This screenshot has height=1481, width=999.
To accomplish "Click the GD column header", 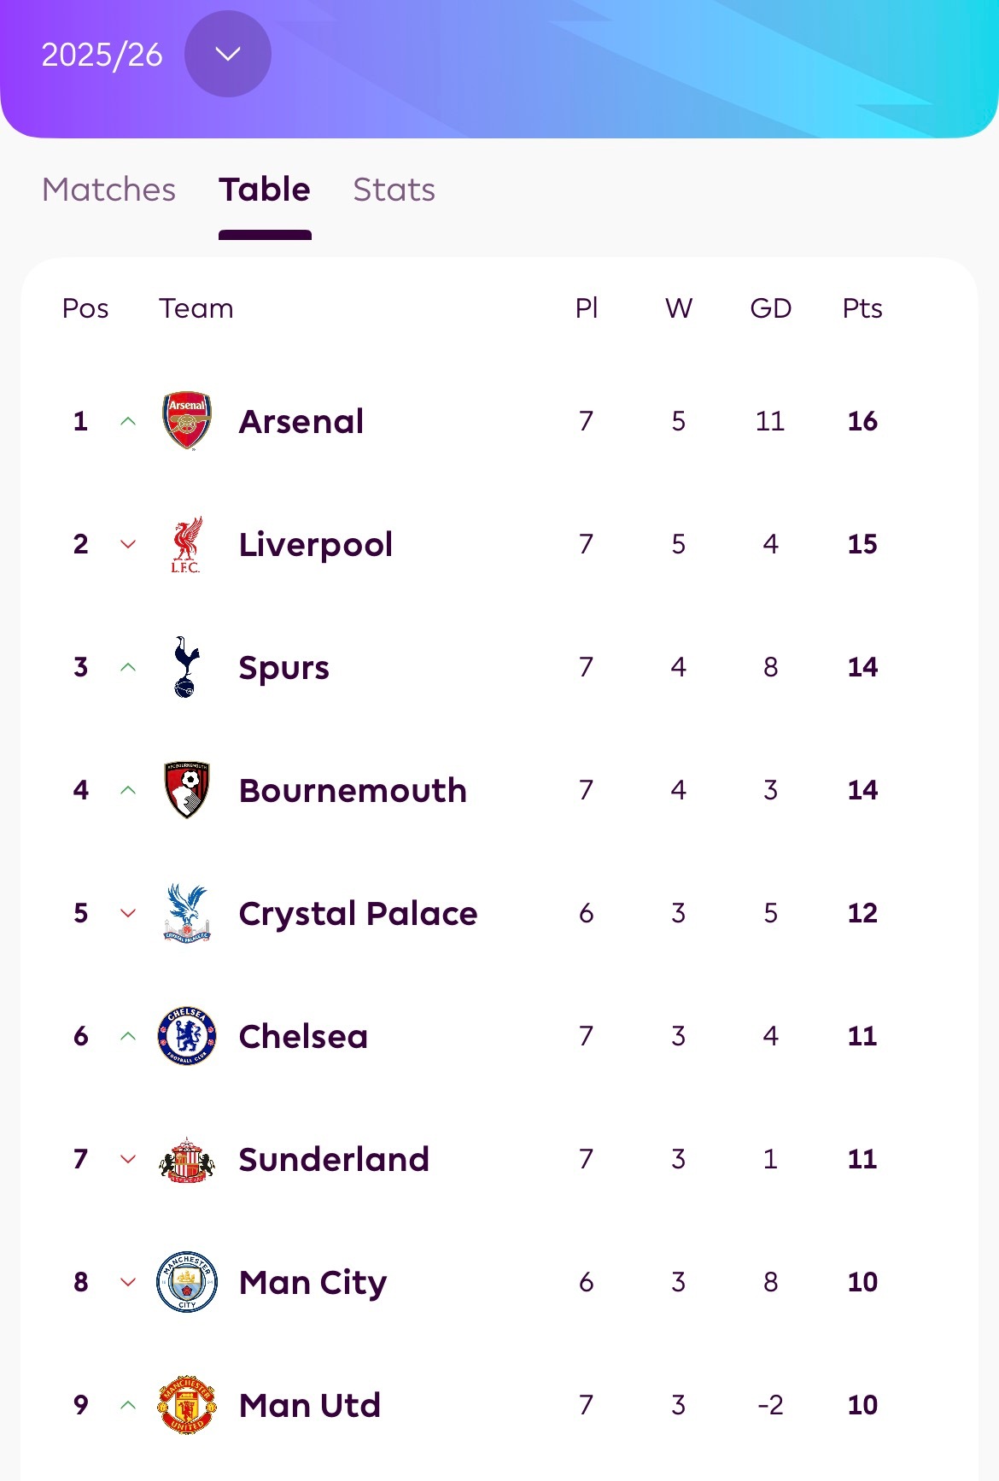I will click(770, 308).
